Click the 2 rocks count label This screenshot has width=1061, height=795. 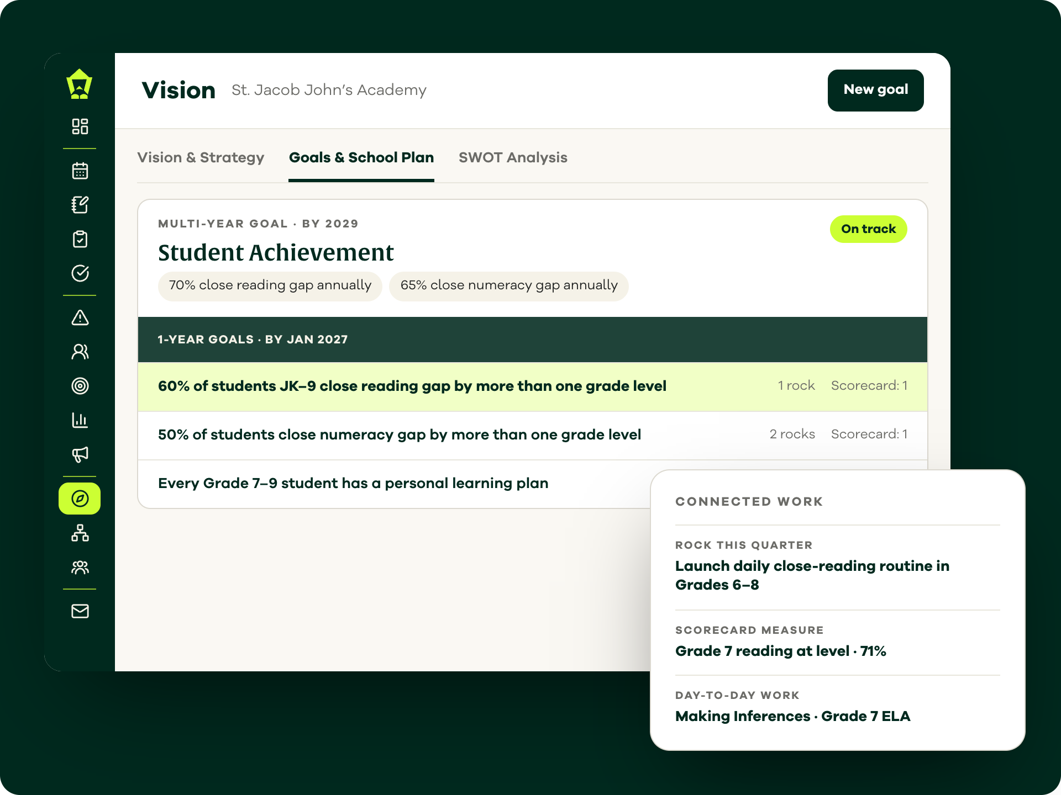(792, 434)
